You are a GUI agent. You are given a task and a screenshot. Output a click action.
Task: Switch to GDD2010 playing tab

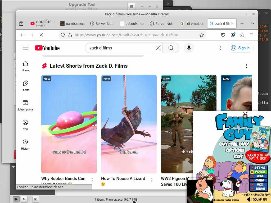coord(43,24)
